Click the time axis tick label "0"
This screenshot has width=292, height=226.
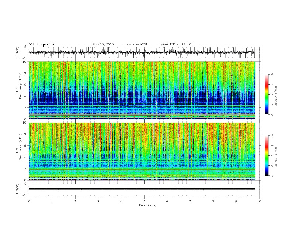click(x=29, y=201)
